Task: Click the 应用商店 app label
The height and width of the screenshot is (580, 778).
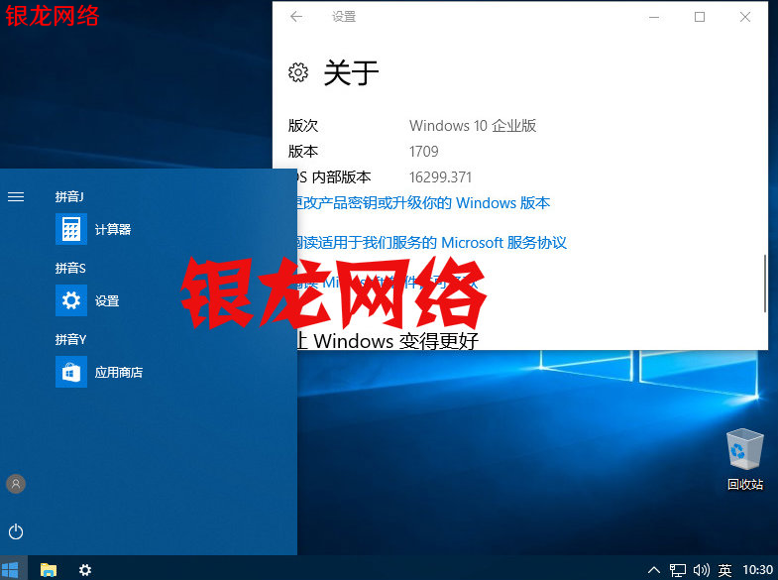Action: click(119, 372)
